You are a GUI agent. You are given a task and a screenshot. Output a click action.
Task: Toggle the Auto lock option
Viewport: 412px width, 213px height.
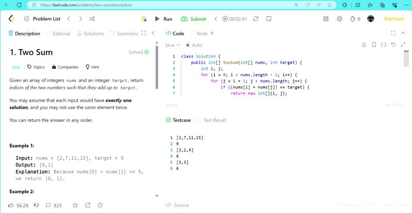tap(194, 45)
